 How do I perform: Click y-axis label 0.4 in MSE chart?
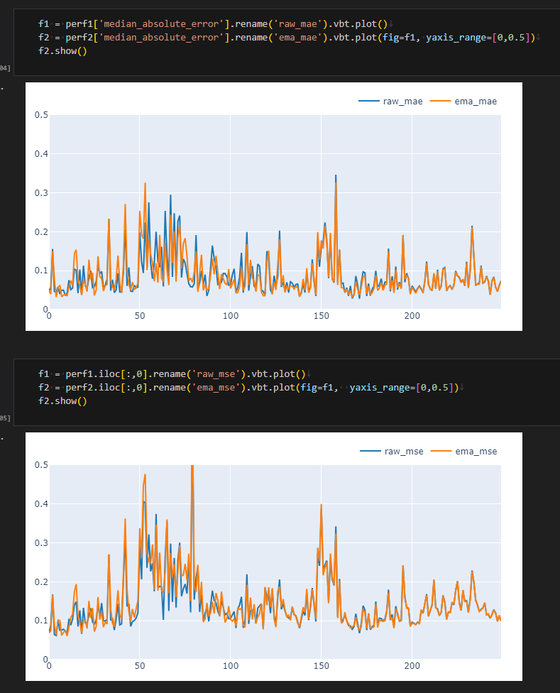pyautogui.click(x=41, y=504)
